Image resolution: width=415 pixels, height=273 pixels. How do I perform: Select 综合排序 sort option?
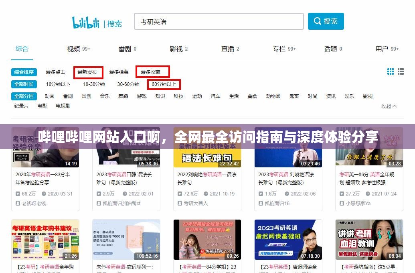tap(24, 72)
